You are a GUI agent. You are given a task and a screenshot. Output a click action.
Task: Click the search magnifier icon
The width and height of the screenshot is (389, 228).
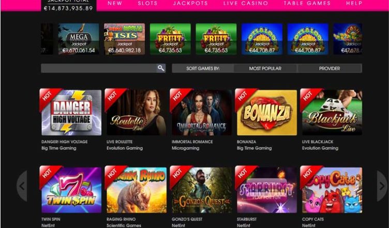pyautogui.click(x=161, y=68)
